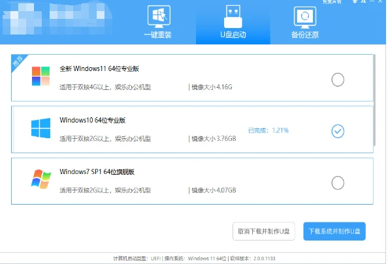Click the blue Windows 10 logo icon

(41, 128)
